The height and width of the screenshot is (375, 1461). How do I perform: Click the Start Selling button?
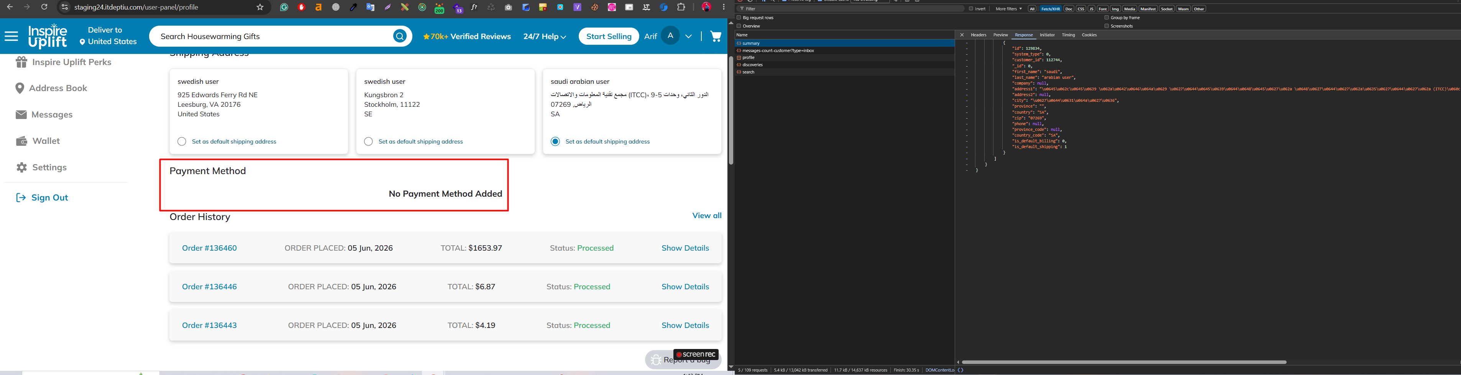coord(609,36)
